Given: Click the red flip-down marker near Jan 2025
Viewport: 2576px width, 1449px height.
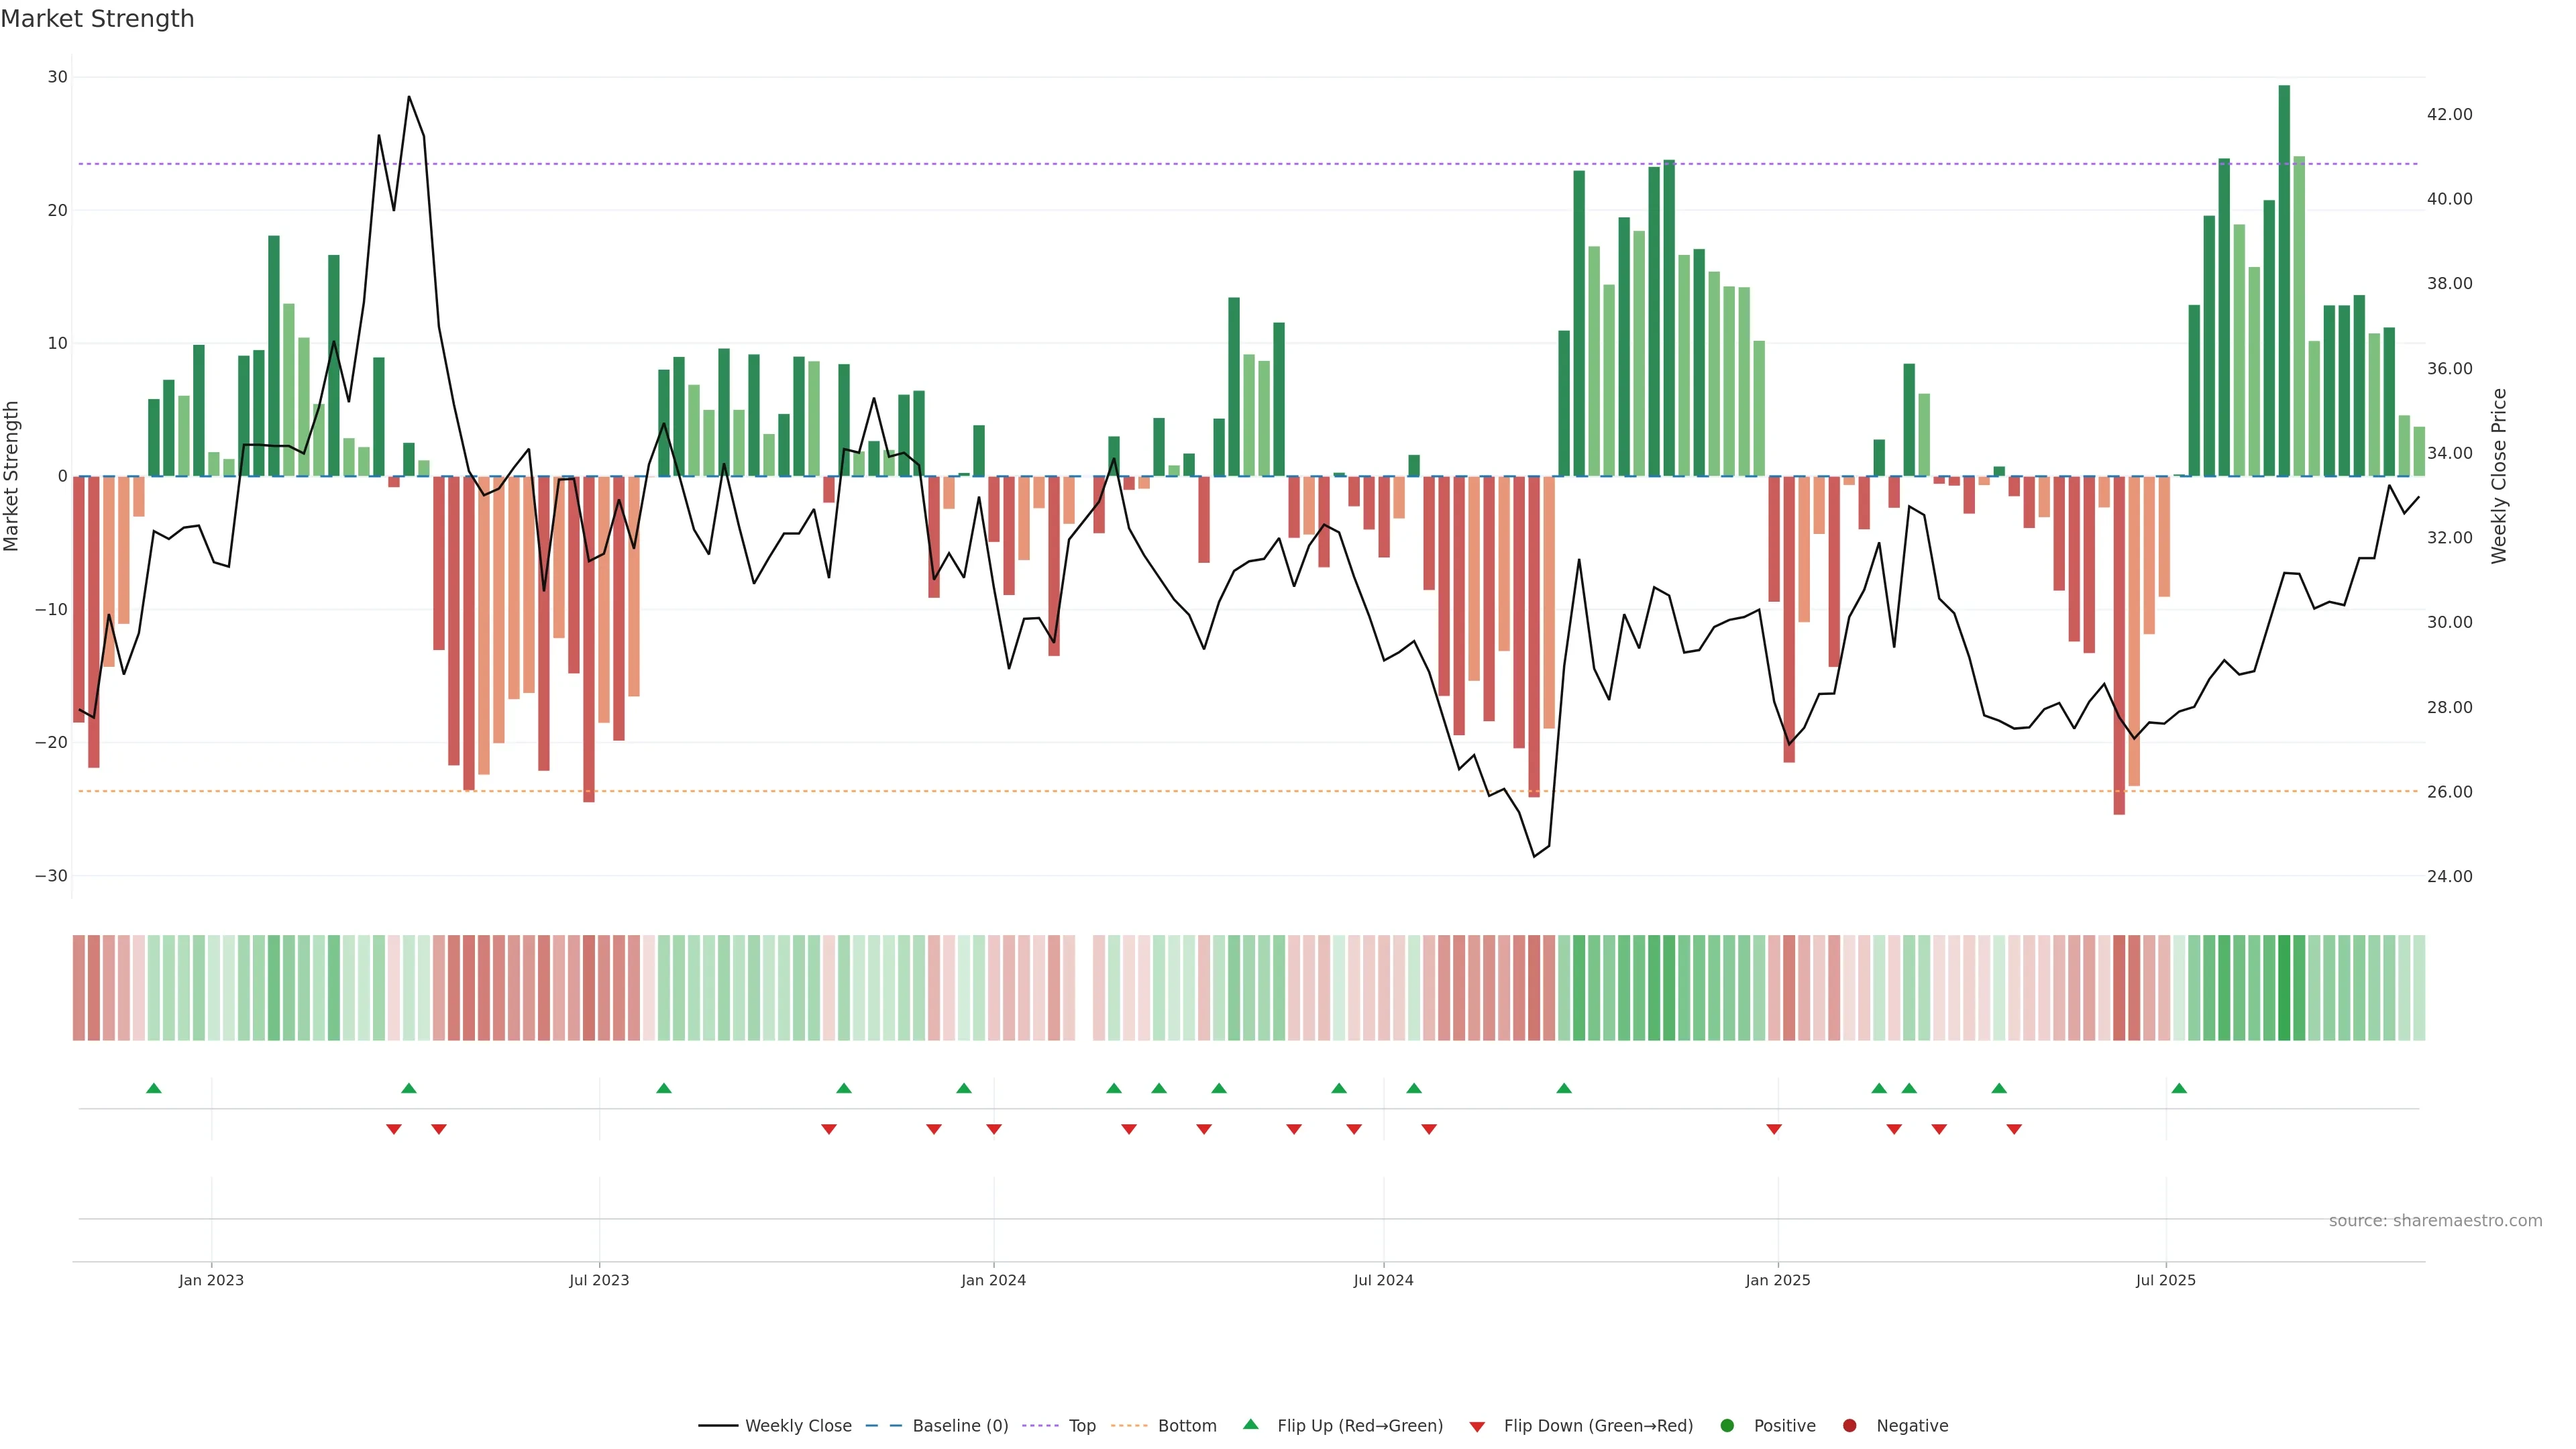Looking at the screenshot, I should click(x=1774, y=1129).
